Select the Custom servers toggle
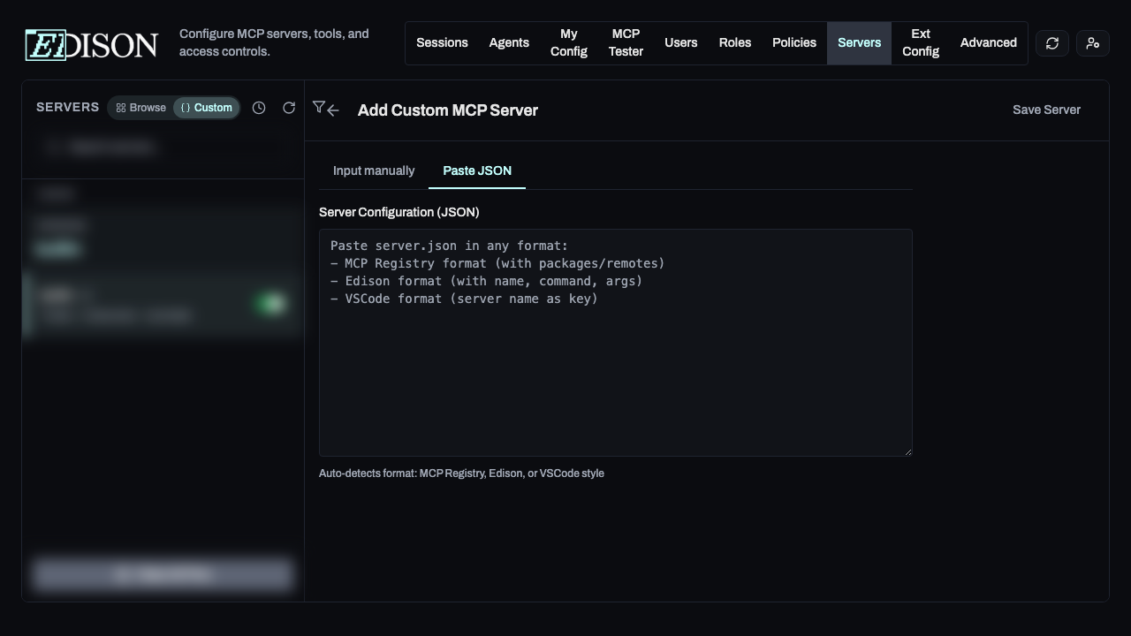1131x636 pixels. click(206, 107)
